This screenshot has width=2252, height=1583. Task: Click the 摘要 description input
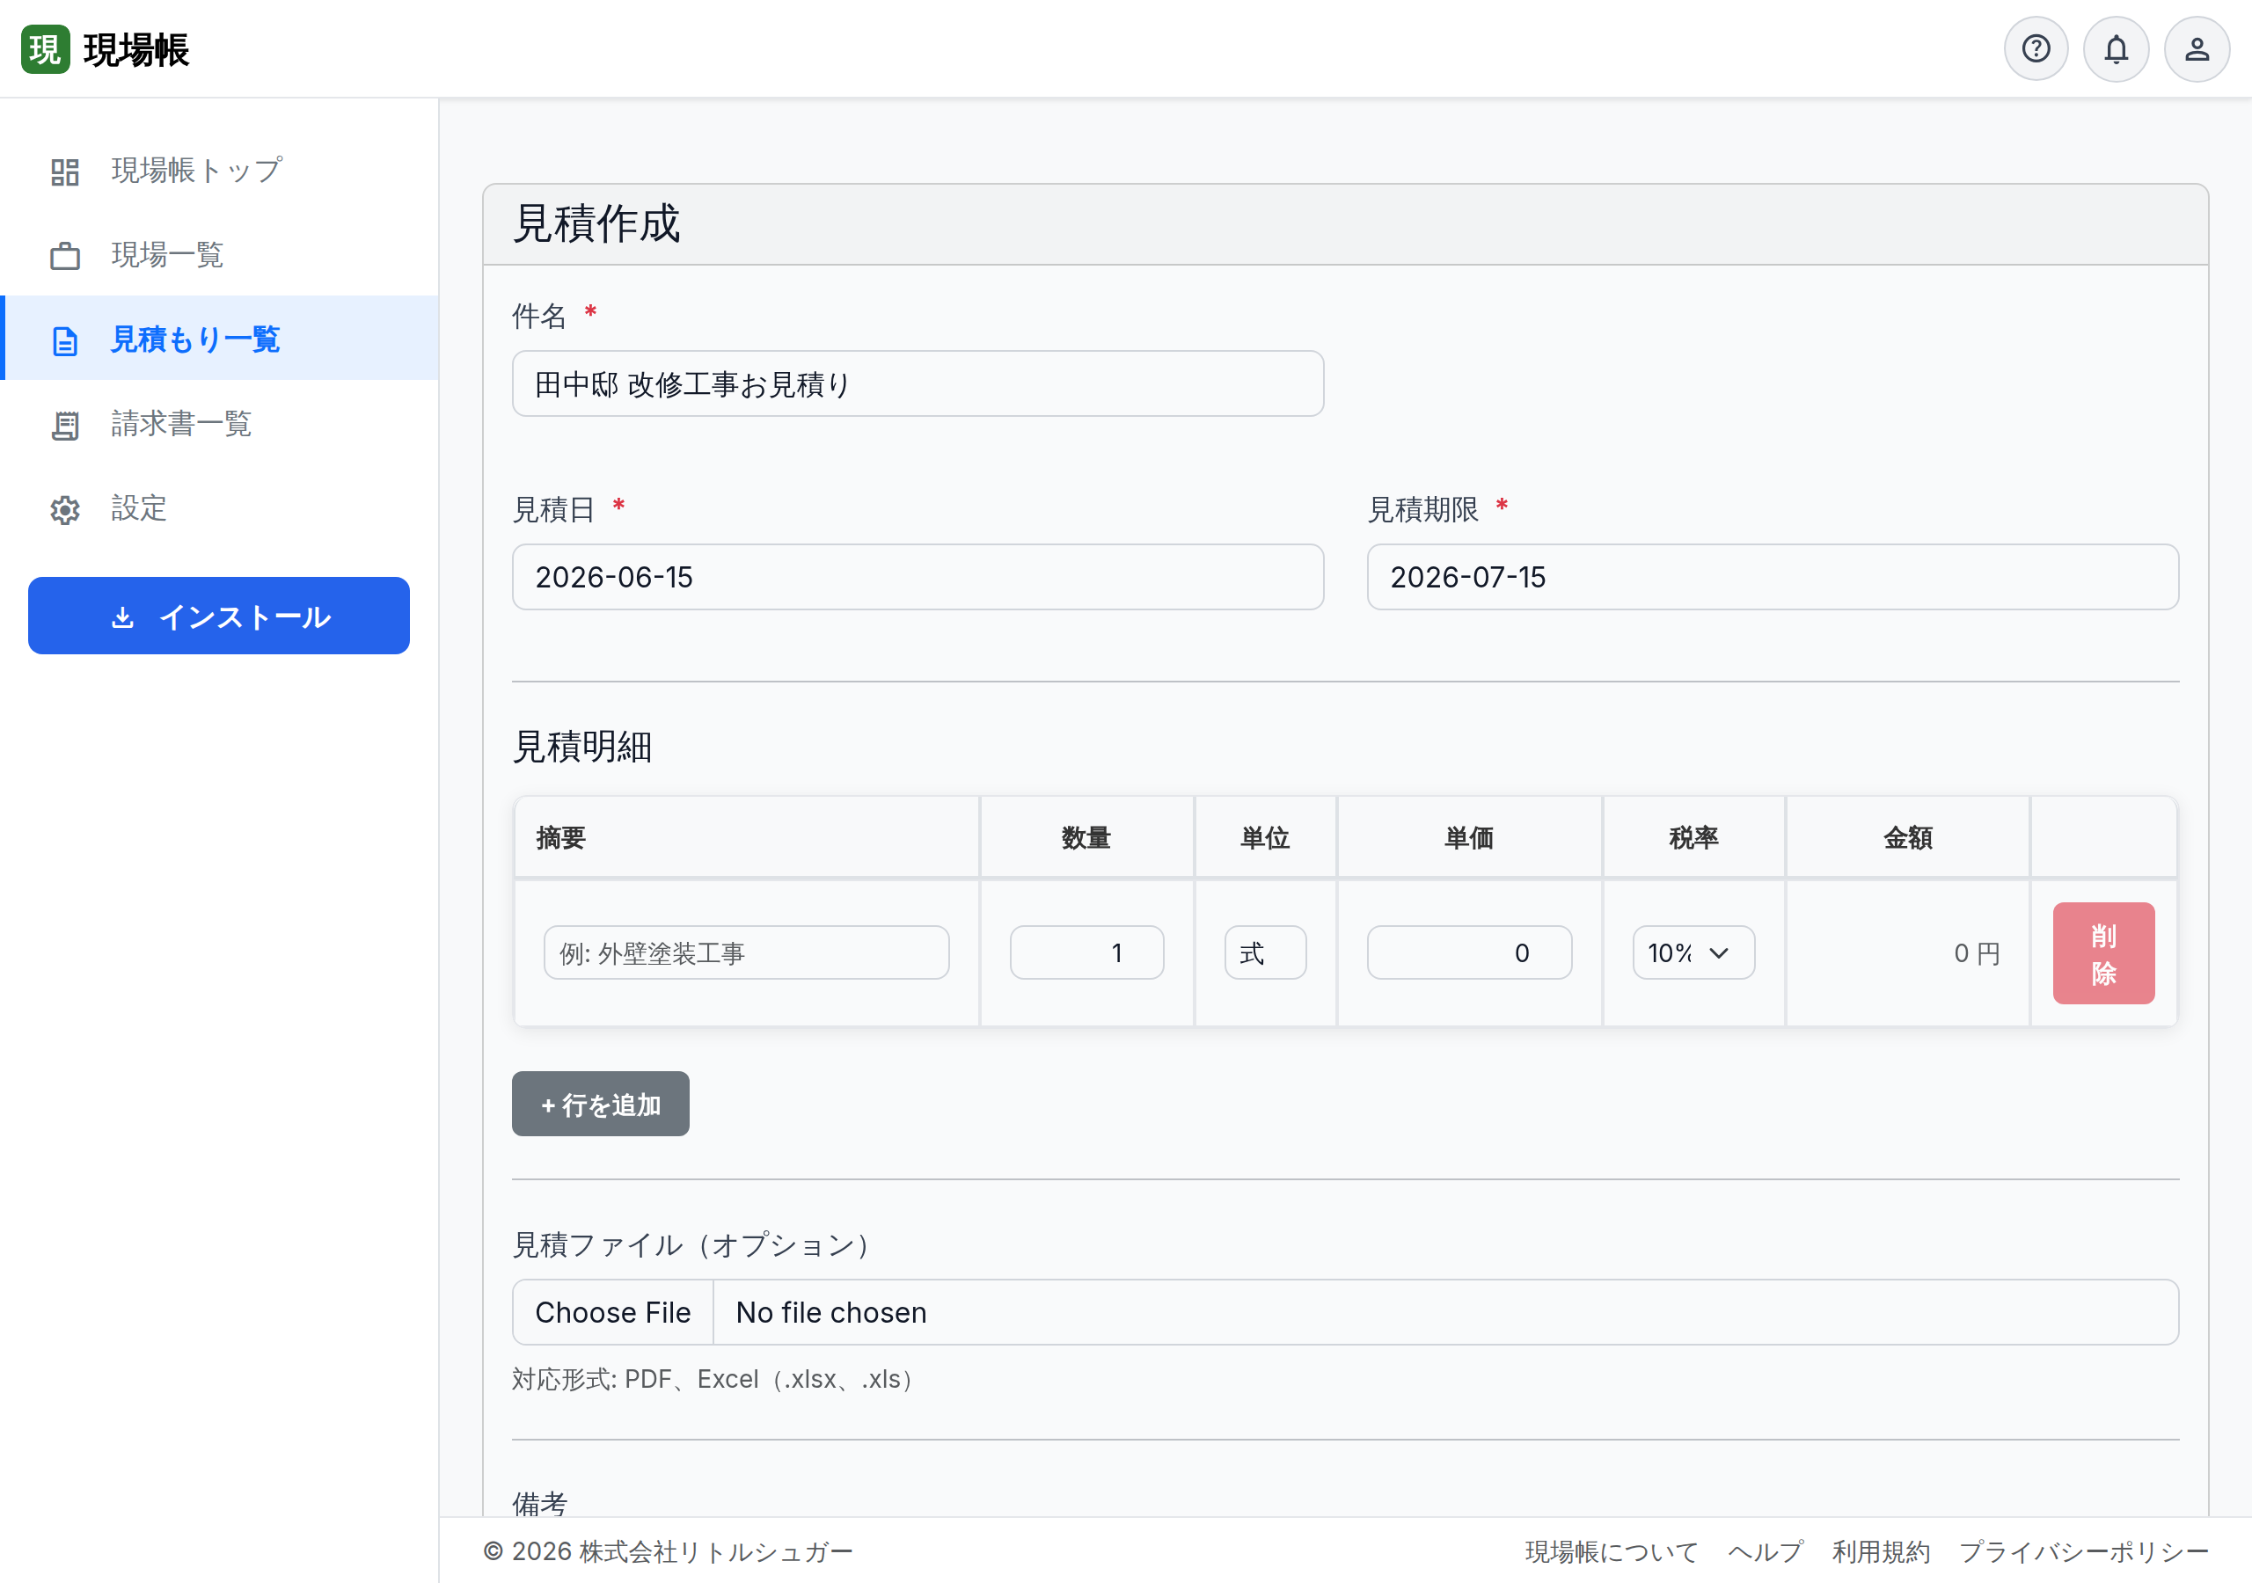pyautogui.click(x=747, y=952)
